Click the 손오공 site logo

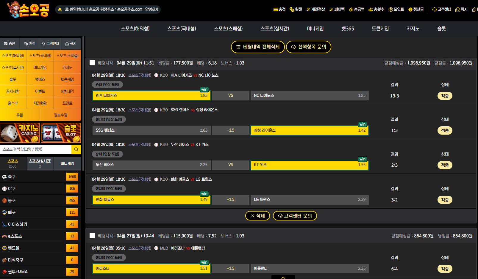point(28,10)
